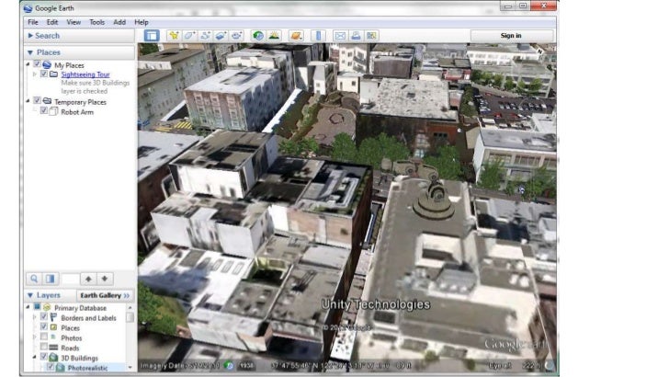Click the Layers list scrollbar thumb

(130, 317)
